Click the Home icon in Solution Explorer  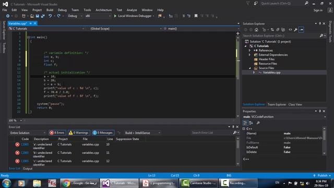click(x=256, y=30)
